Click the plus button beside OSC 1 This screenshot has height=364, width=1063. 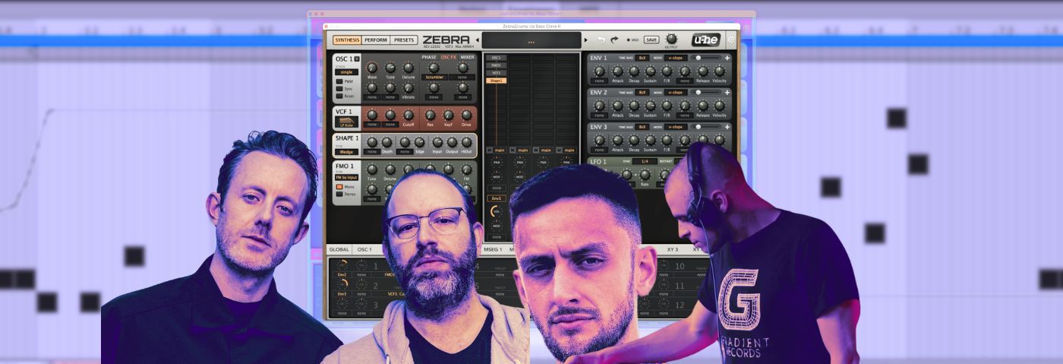(357, 59)
